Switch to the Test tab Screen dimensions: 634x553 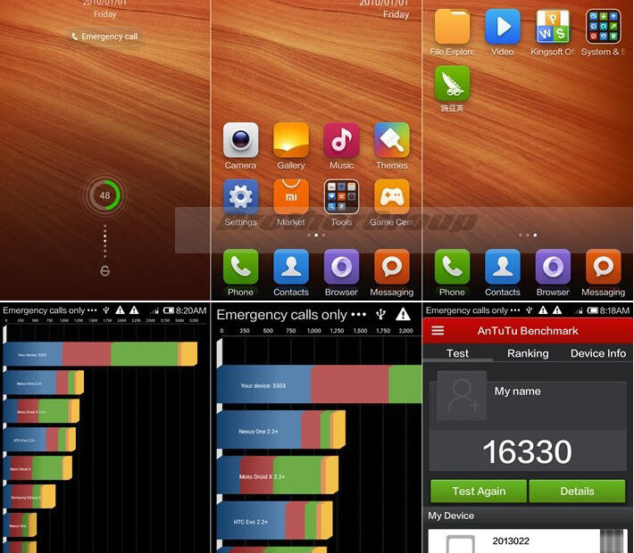[x=458, y=353]
